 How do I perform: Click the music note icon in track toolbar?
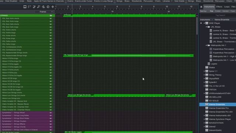39,7
